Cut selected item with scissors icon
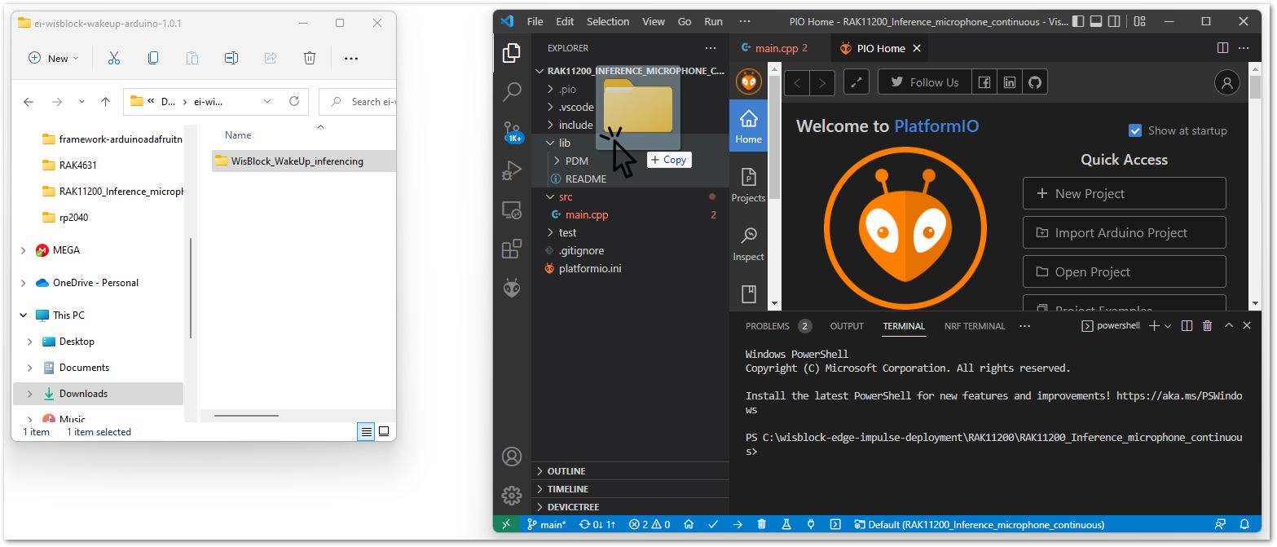Screen dimensions: 1277x547 coord(114,58)
